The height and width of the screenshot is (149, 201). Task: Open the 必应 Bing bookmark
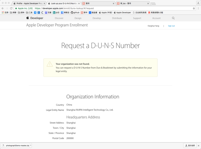tap(56, 13)
